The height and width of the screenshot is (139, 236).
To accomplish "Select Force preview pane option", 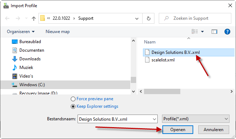I will [x=92, y=99].
